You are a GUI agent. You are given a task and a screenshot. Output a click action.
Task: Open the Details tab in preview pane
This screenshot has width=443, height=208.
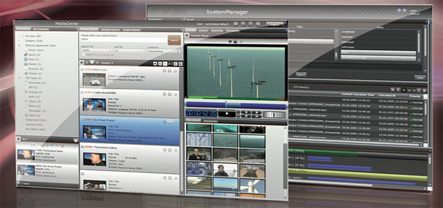point(203,30)
